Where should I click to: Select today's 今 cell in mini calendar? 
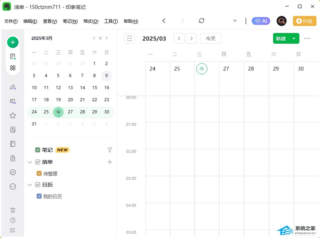click(58, 112)
